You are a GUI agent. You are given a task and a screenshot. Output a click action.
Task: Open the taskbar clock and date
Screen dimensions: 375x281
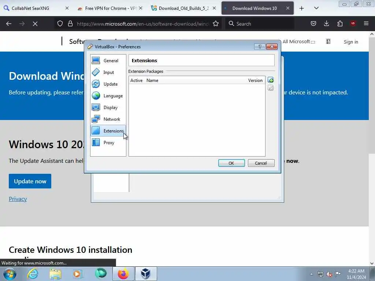(356, 274)
